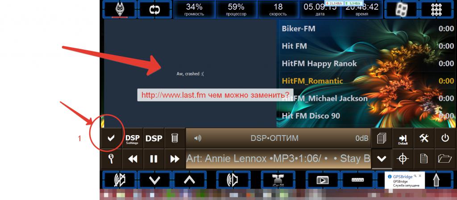The image size is (457, 200).
Task: Click the power button icon
Action: [x=445, y=138]
